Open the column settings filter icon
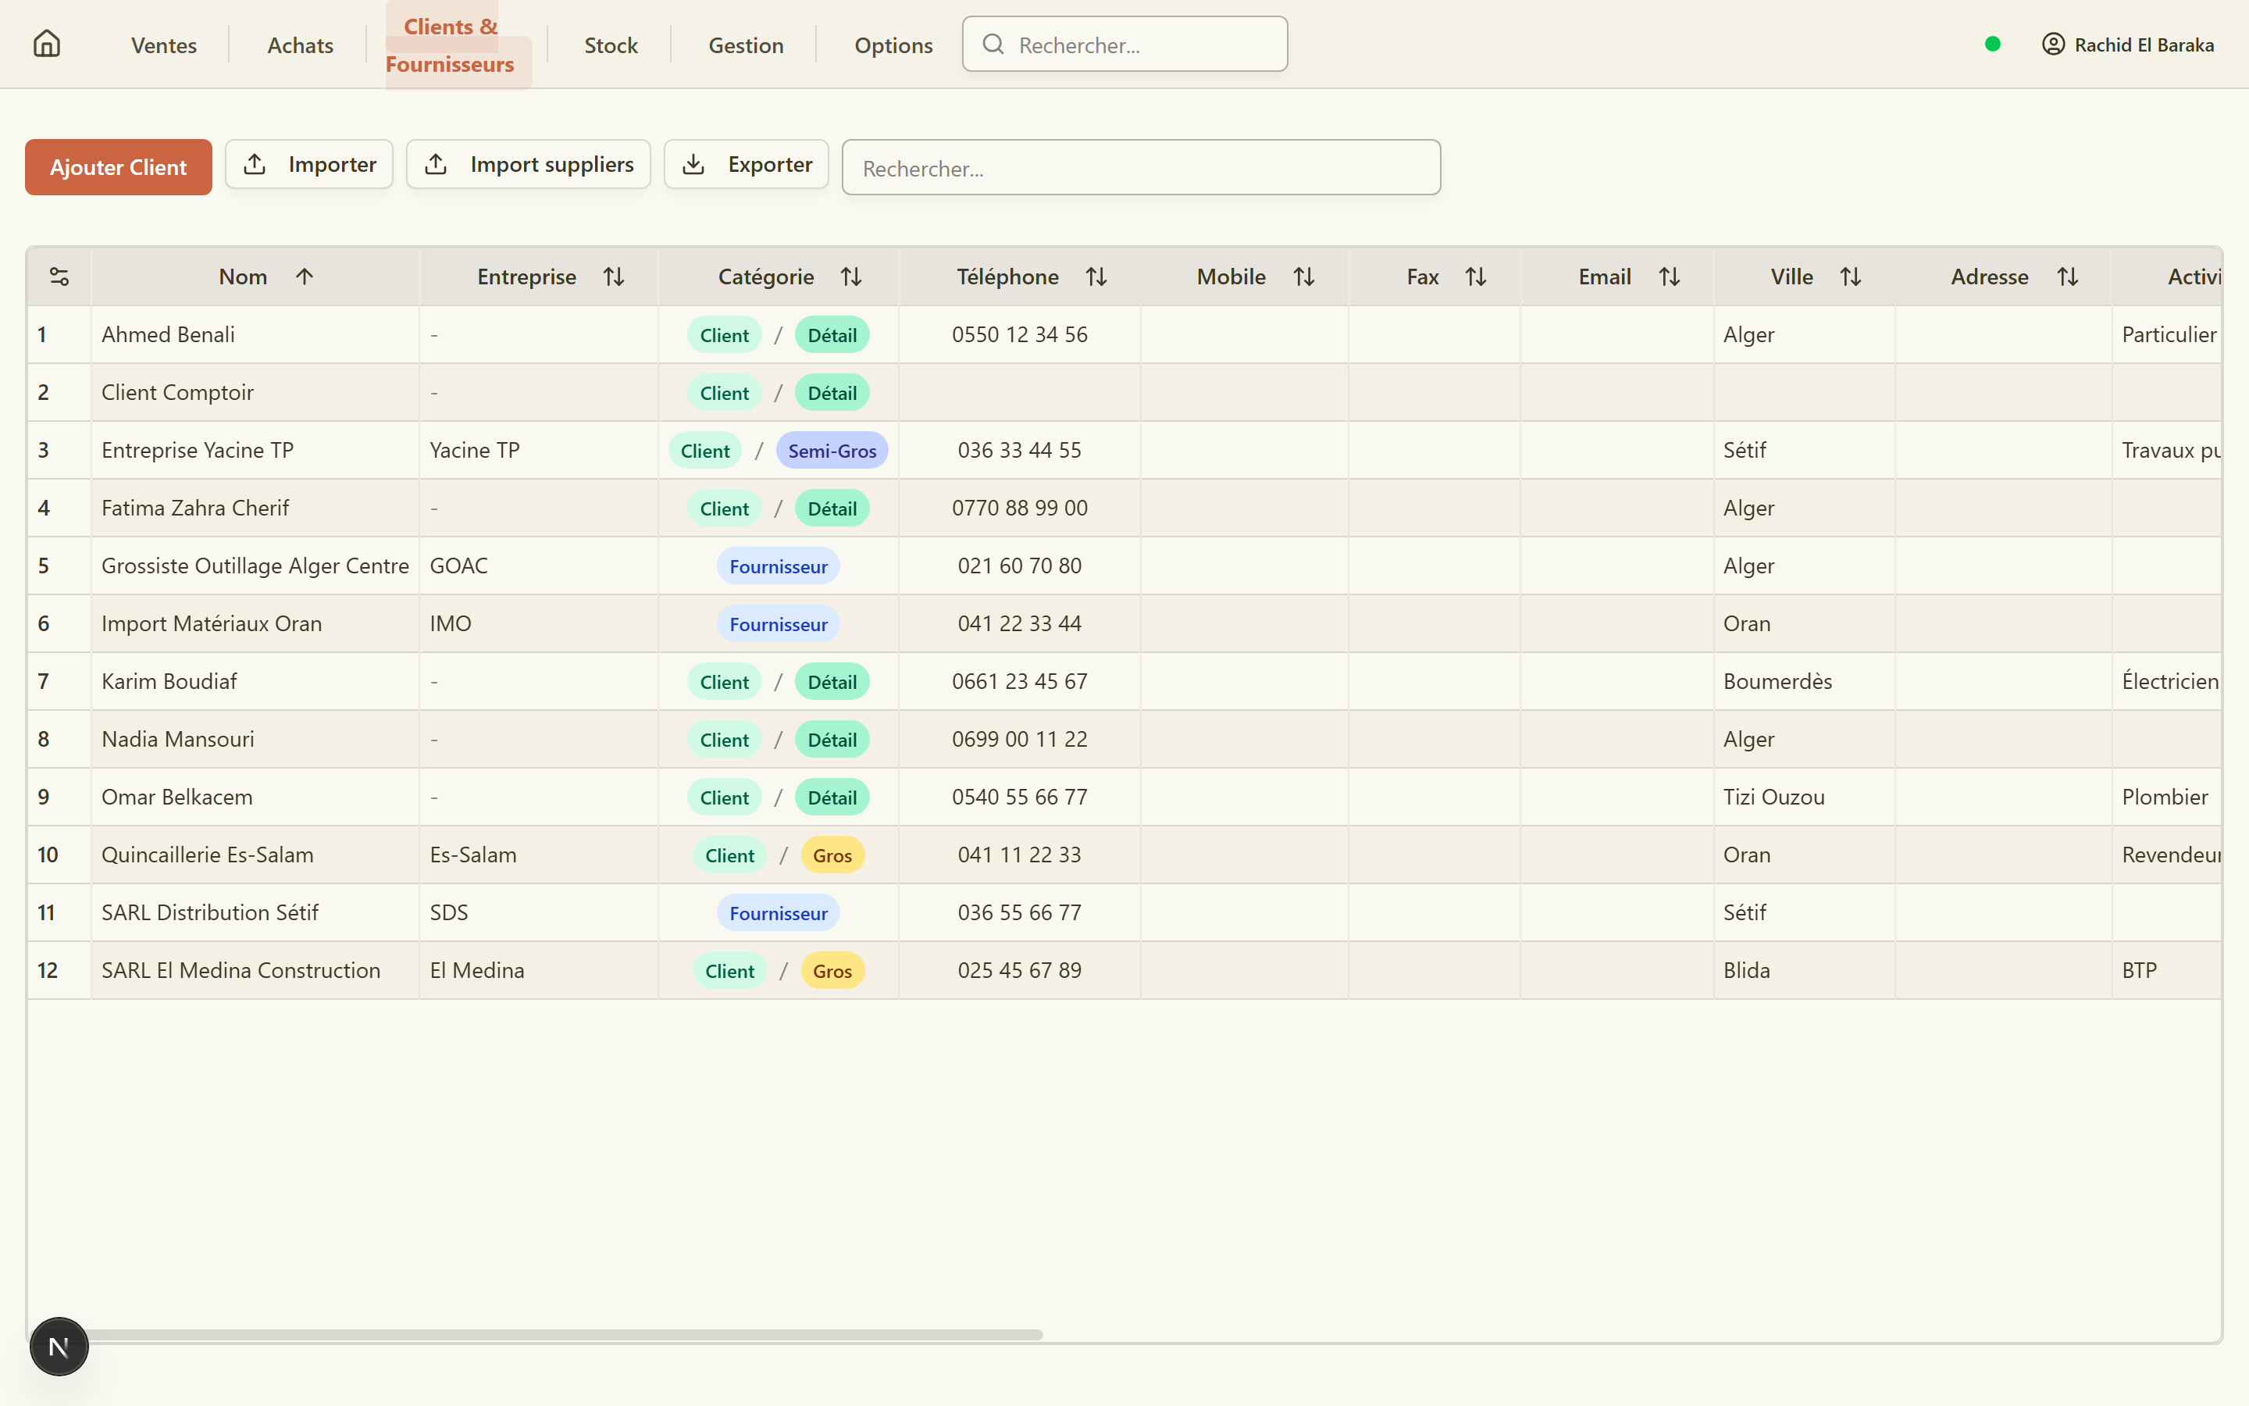Screen dimensions: 2249x1406 click(59, 277)
